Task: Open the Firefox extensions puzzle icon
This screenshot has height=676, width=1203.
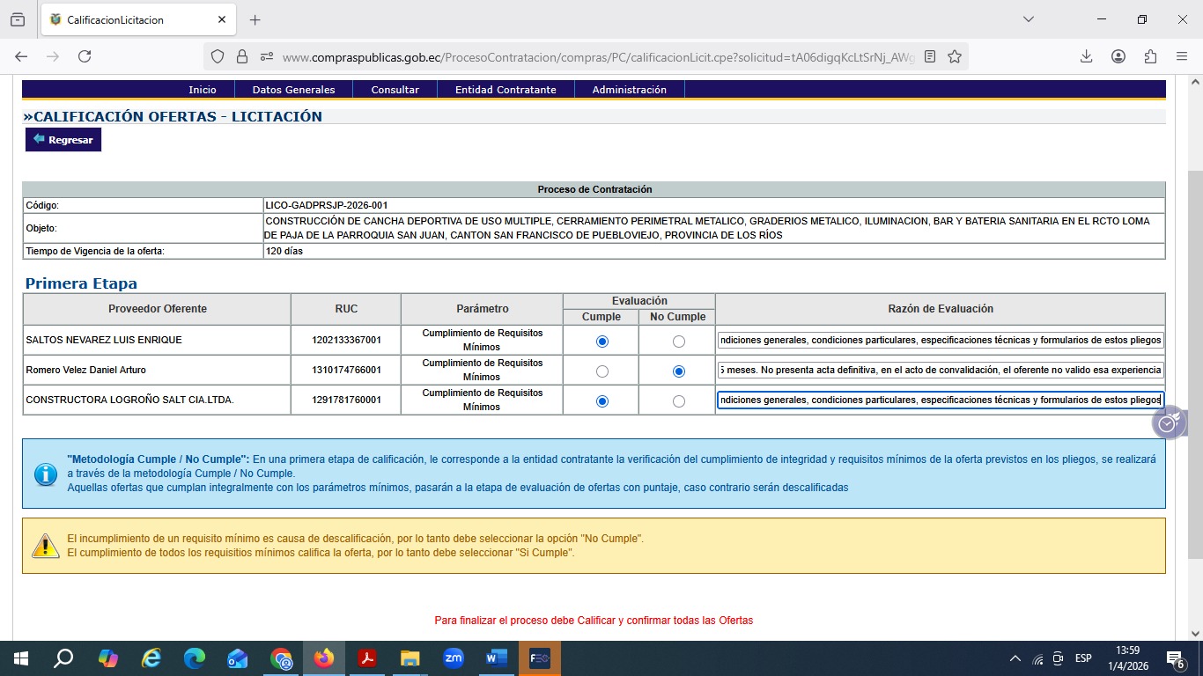Action: (1150, 56)
